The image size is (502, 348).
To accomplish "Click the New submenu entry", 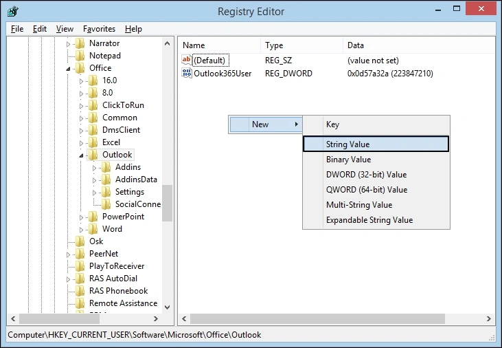I will [x=266, y=124].
